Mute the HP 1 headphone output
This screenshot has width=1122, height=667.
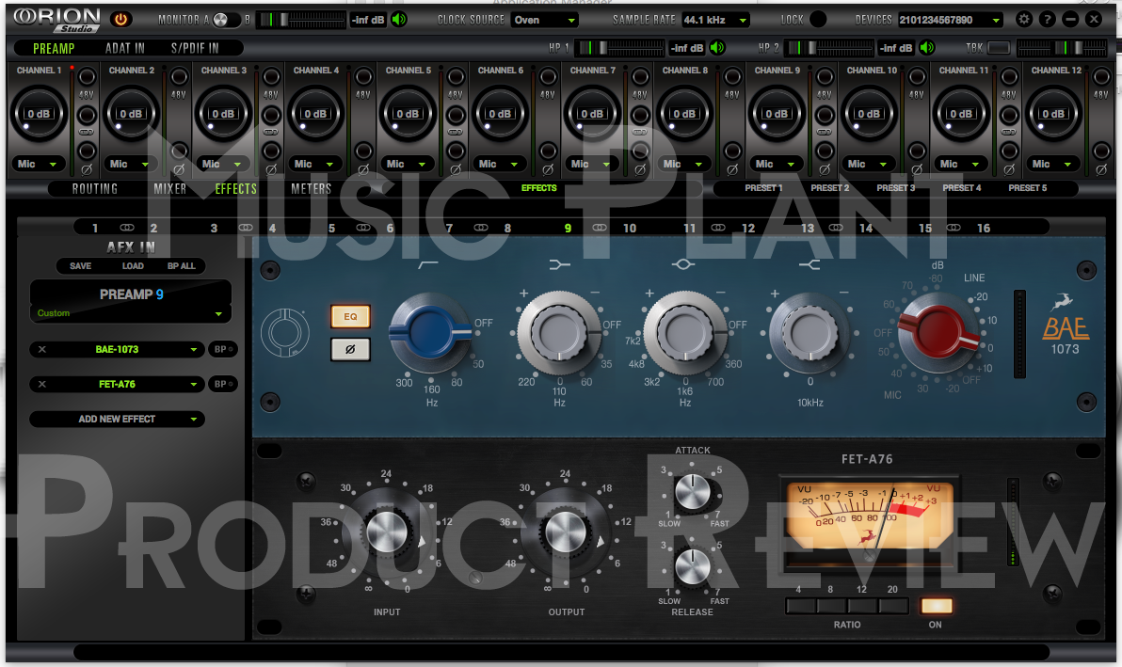tap(717, 48)
